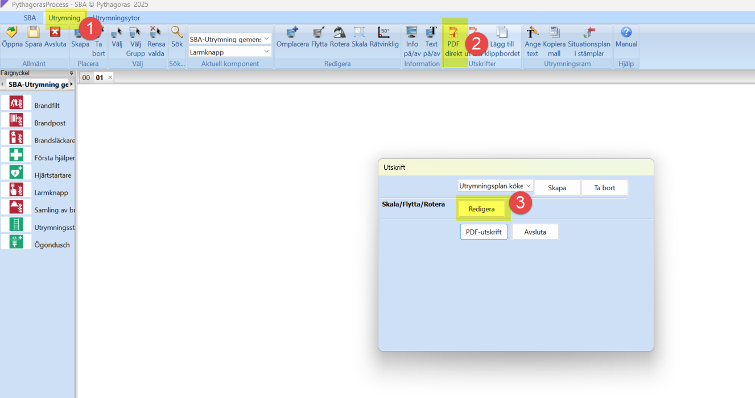Select Brandfilt in the colour key list
Viewport: 755px width, 398px height.
(x=47, y=106)
